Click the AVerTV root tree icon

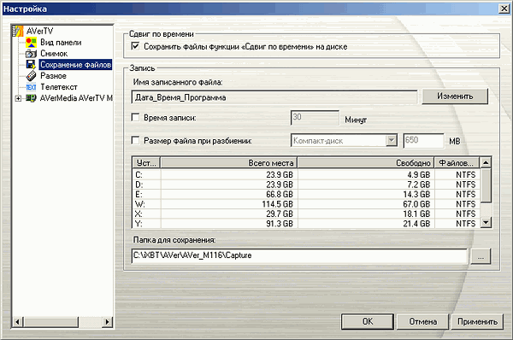coord(18,31)
